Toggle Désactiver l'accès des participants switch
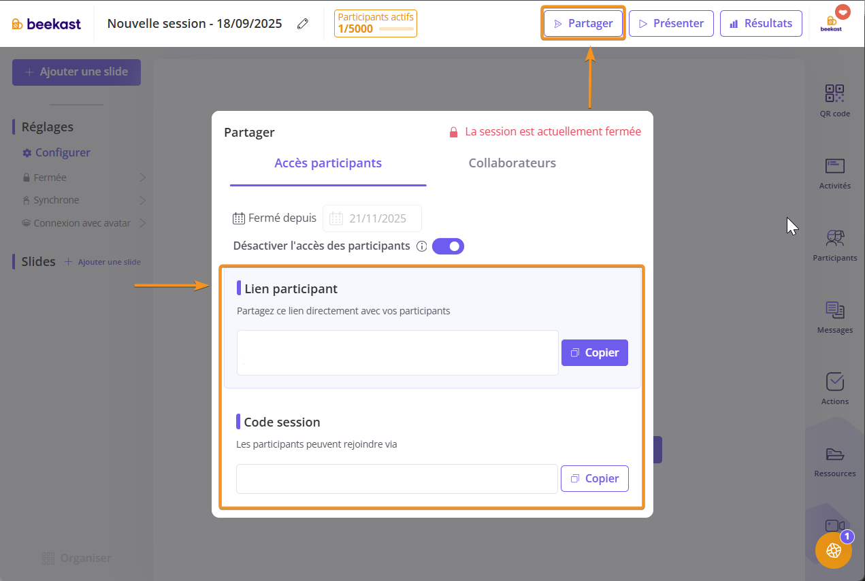865x581 pixels. click(x=448, y=246)
